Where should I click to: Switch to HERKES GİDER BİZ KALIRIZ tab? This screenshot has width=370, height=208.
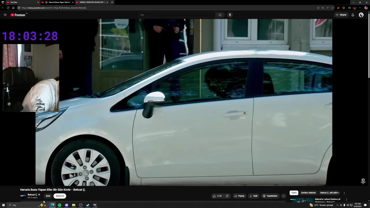(x=92, y=2)
